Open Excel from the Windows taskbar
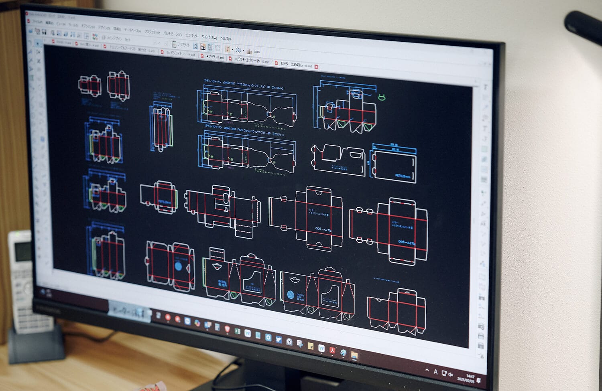The image size is (602, 391). pyautogui.click(x=237, y=331)
